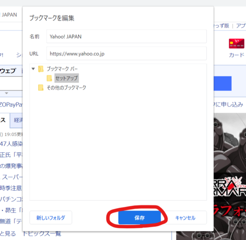This screenshot has width=246, height=240.
Task: Select the ウェブ search tab
Action: tap(8, 71)
